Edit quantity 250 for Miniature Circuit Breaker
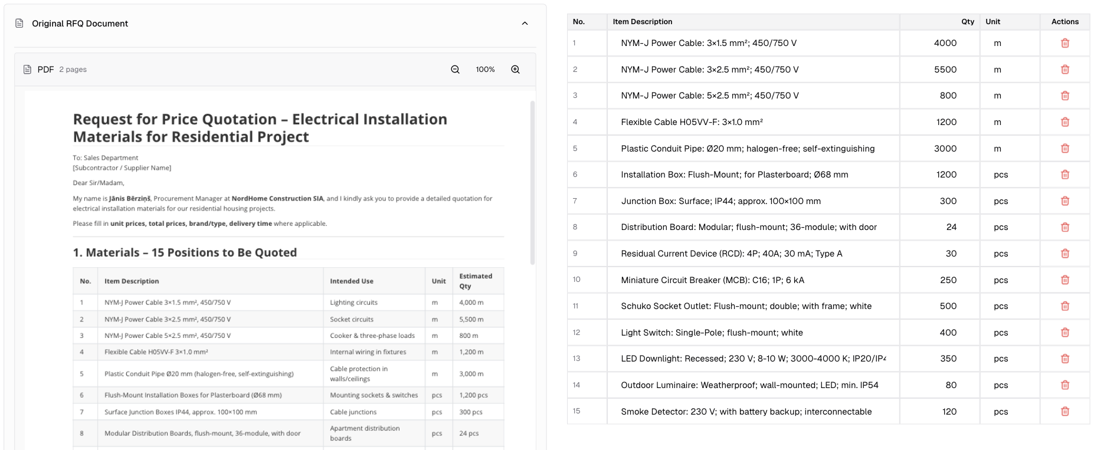The height and width of the screenshot is (450, 1094). click(939, 280)
